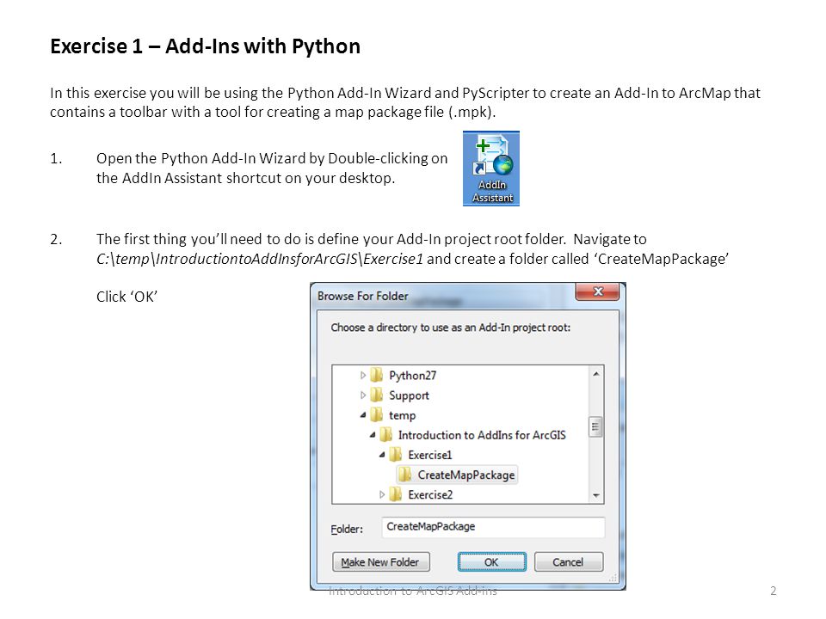Cancel the Browse For Folder dialog
Image resolution: width=826 pixels, height=619 pixels.
(x=569, y=562)
